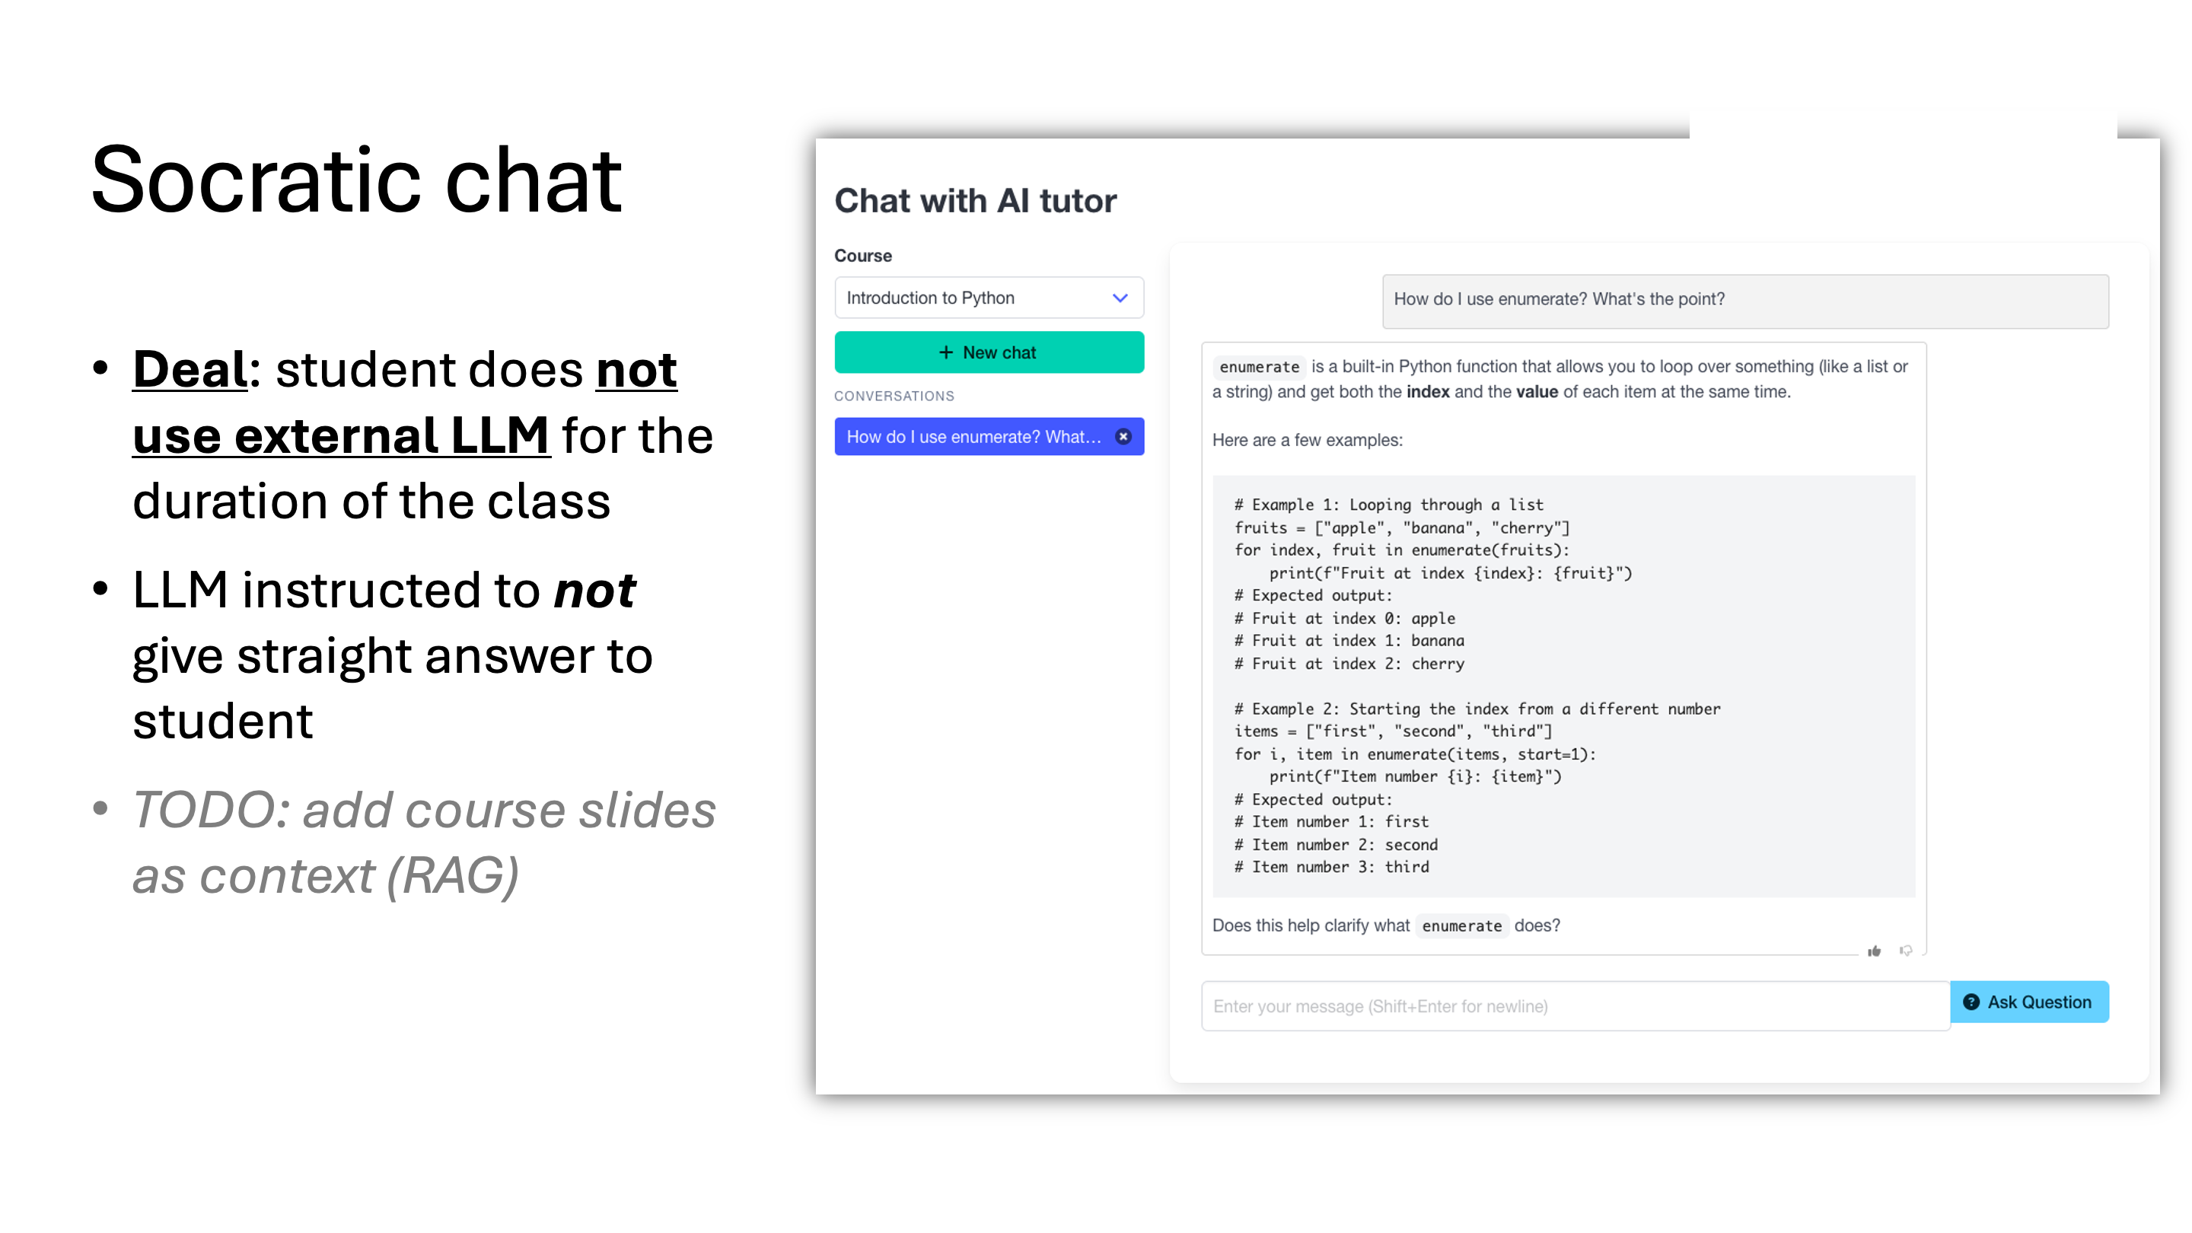
Task: Click the inline 'enumerate' code tag in closing question
Action: [x=1461, y=926]
